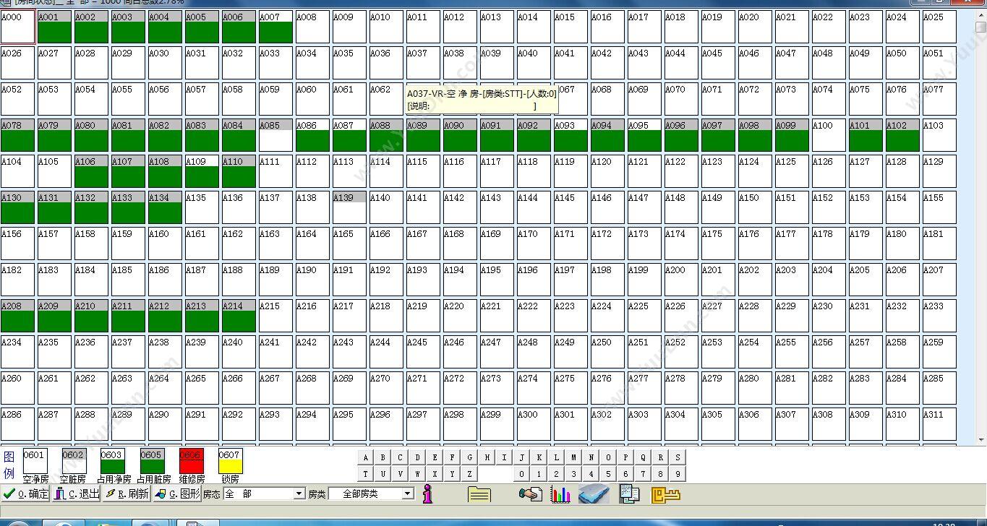The width and height of the screenshot is (987, 526).
Task: Select occupied room A208
Action: pos(17,316)
